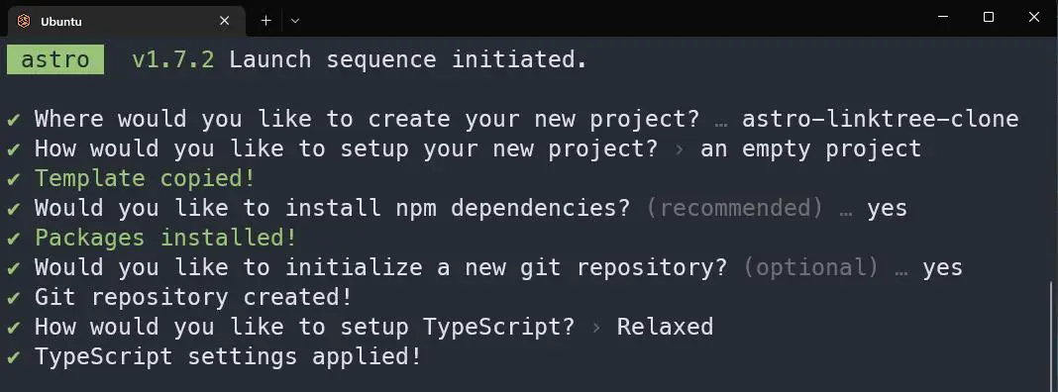Maximize the terminal window

[989, 18]
